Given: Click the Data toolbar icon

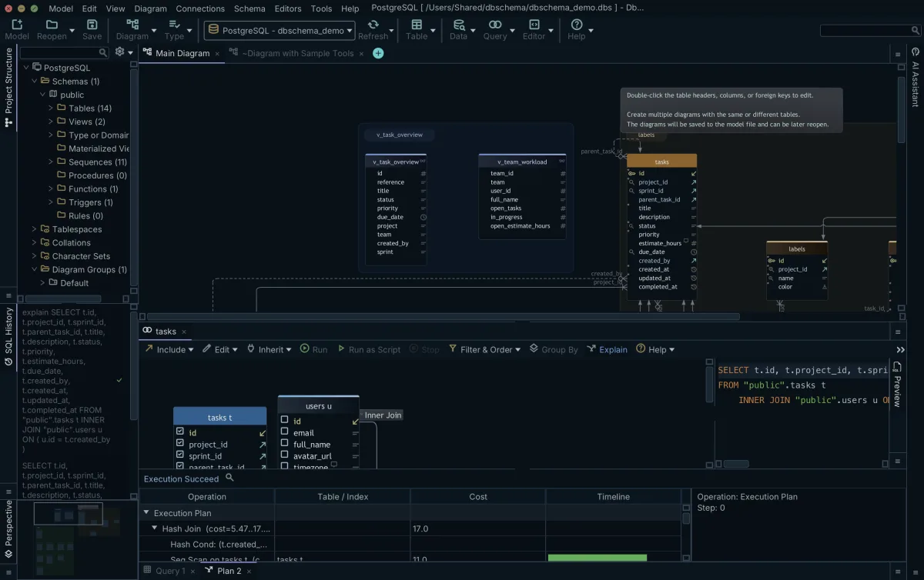Looking at the screenshot, I should [459, 25].
